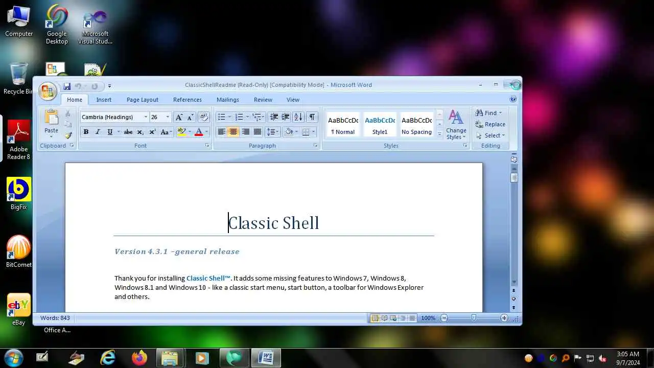Click the Clear Formatting icon

pyautogui.click(x=203, y=117)
